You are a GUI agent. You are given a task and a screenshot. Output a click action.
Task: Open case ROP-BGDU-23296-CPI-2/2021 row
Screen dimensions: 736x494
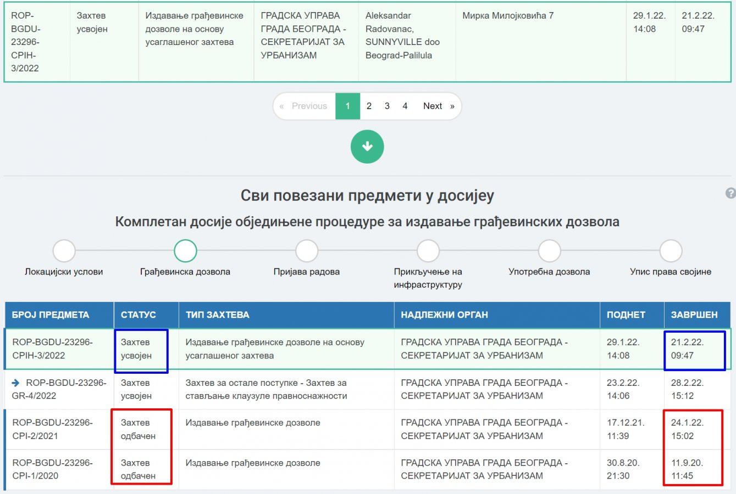click(x=52, y=429)
